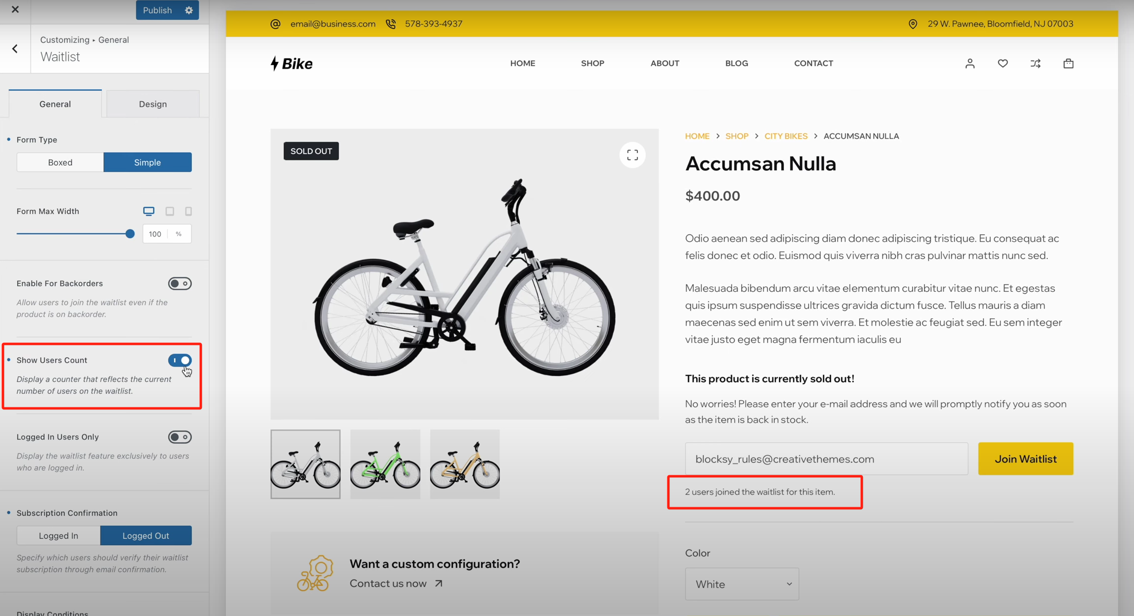Select the desktop device icon for Form Max Width
The image size is (1134, 616).
point(149,211)
